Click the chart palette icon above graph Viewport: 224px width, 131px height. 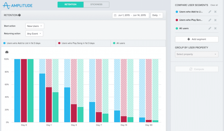point(7,52)
